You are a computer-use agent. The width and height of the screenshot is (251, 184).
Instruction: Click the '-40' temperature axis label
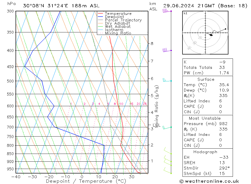pyautogui.click(x=16, y=177)
